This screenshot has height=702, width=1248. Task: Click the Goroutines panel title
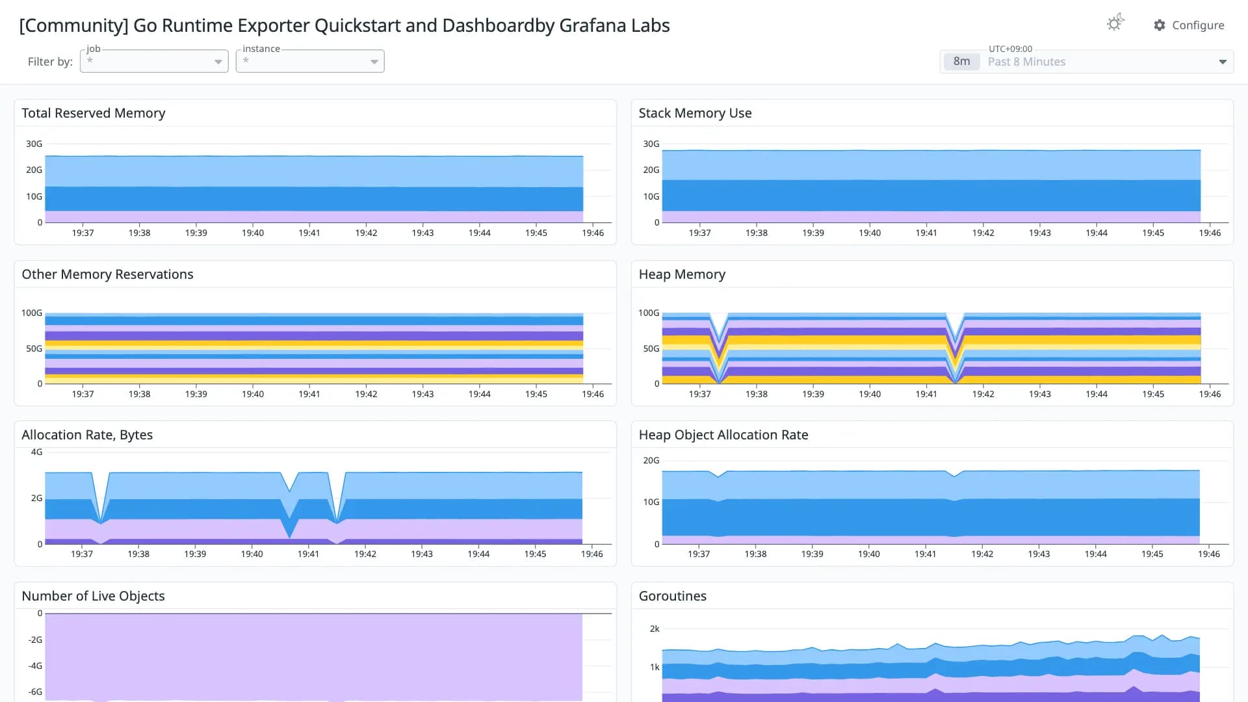tap(672, 596)
